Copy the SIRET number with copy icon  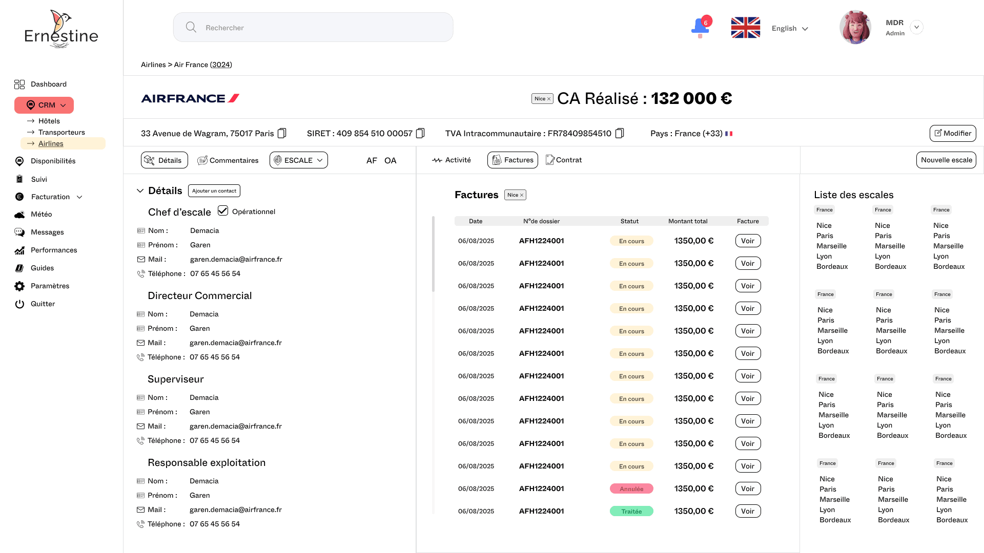tap(420, 133)
